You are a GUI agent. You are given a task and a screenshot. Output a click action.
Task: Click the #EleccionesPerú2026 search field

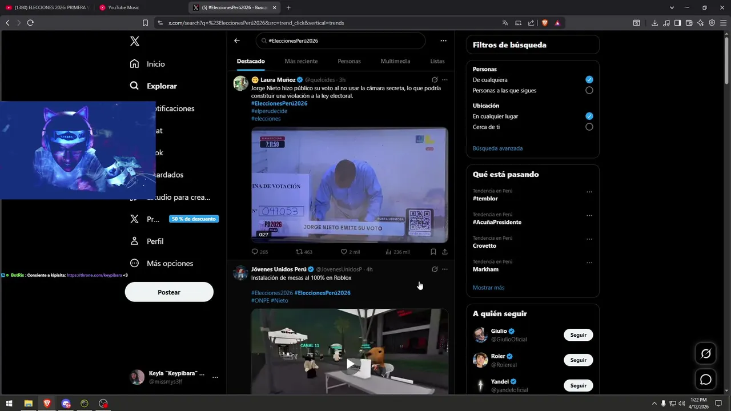(340, 41)
